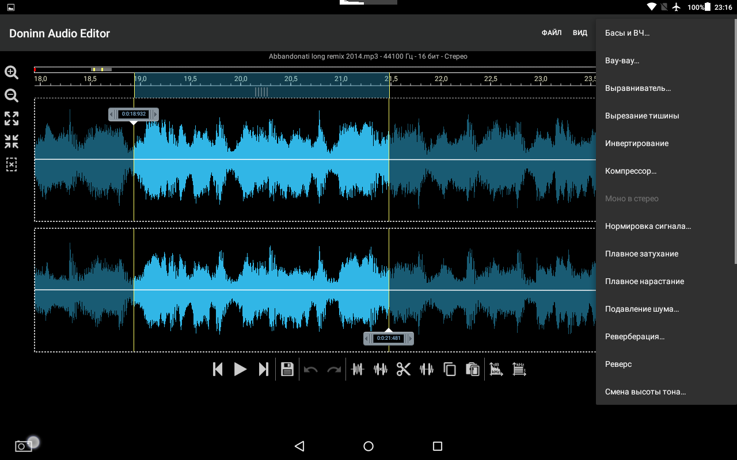The width and height of the screenshot is (737, 460).
Task: Open the dB/kHz spectrum analysis
Action: pos(496,369)
